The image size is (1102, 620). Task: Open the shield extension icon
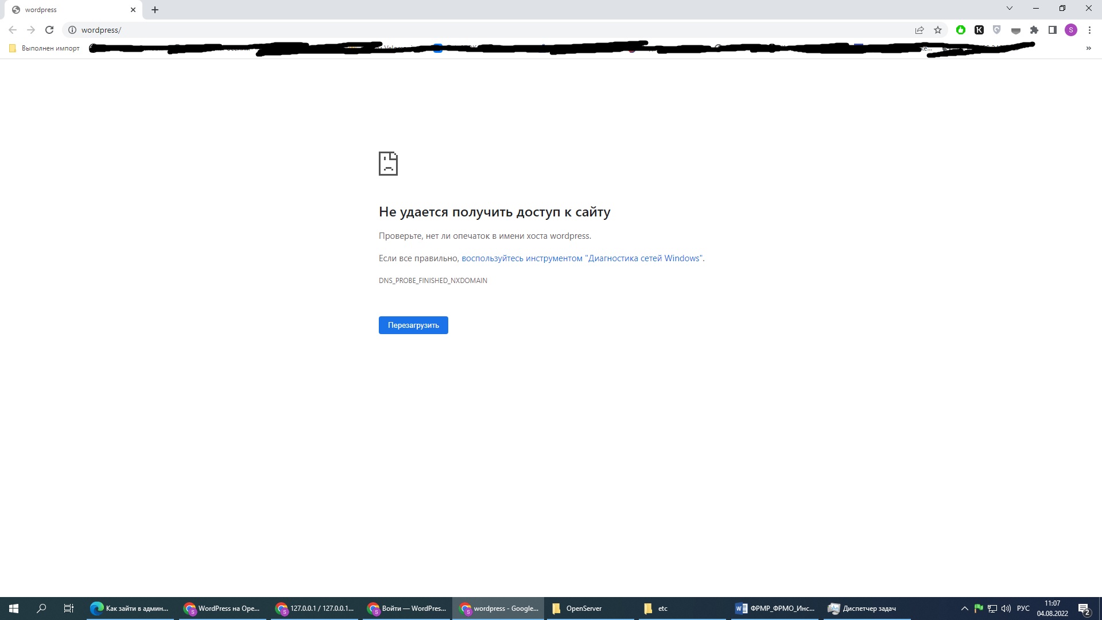[x=997, y=30]
